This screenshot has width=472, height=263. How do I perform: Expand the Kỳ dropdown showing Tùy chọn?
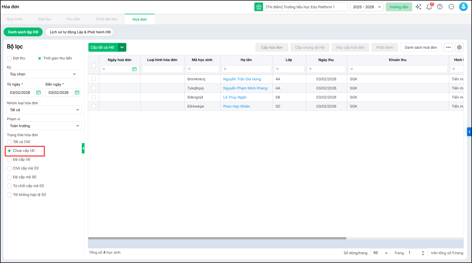coord(43,74)
